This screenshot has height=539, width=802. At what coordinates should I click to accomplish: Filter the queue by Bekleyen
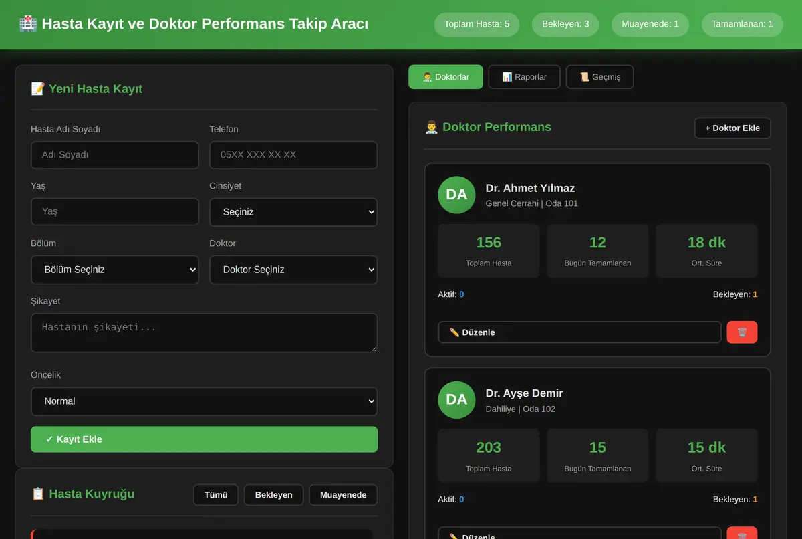(274, 495)
